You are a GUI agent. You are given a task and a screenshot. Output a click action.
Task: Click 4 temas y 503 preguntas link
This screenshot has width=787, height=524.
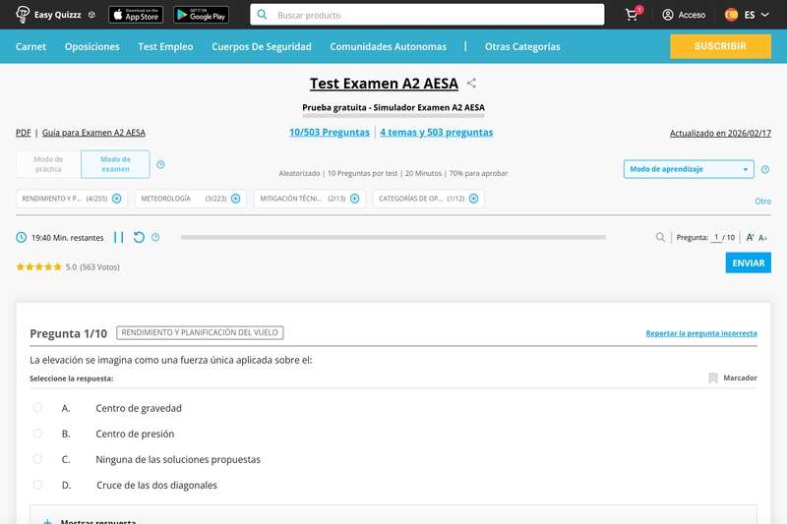436,133
